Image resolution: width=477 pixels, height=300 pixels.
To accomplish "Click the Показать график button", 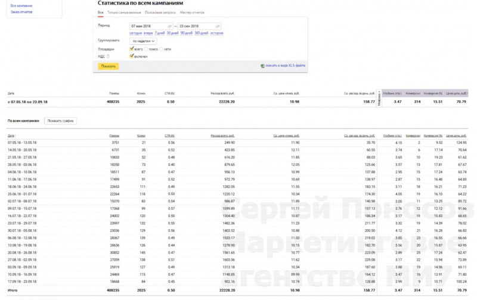I will click(60, 121).
